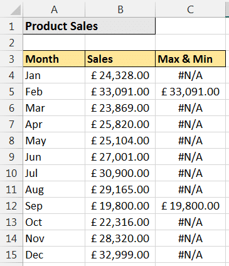This screenshot has height=266, width=229.
Task: Select the Max & Min header cell
Action: (x=190, y=59)
